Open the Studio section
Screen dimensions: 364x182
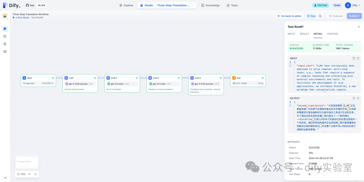147,5
